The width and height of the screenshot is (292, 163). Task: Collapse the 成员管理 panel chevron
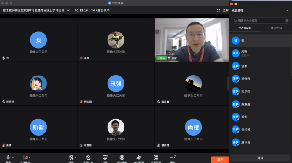pos(288,11)
